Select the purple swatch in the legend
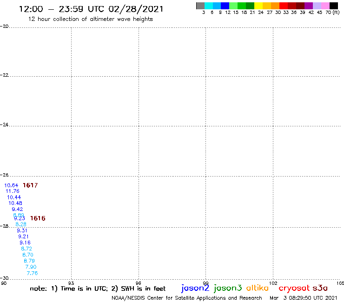Screen dimensions: 344x302 [309, 6]
